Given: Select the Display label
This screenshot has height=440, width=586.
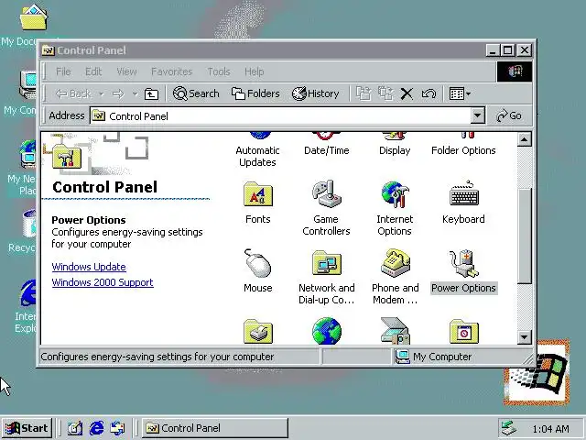Looking at the screenshot, I should pos(395,150).
